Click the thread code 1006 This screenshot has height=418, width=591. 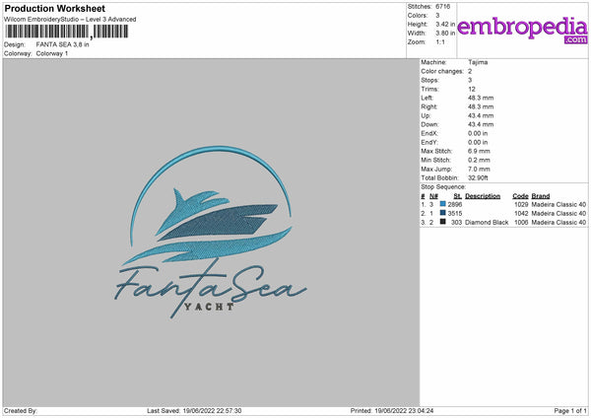click(x=521, y=223)
